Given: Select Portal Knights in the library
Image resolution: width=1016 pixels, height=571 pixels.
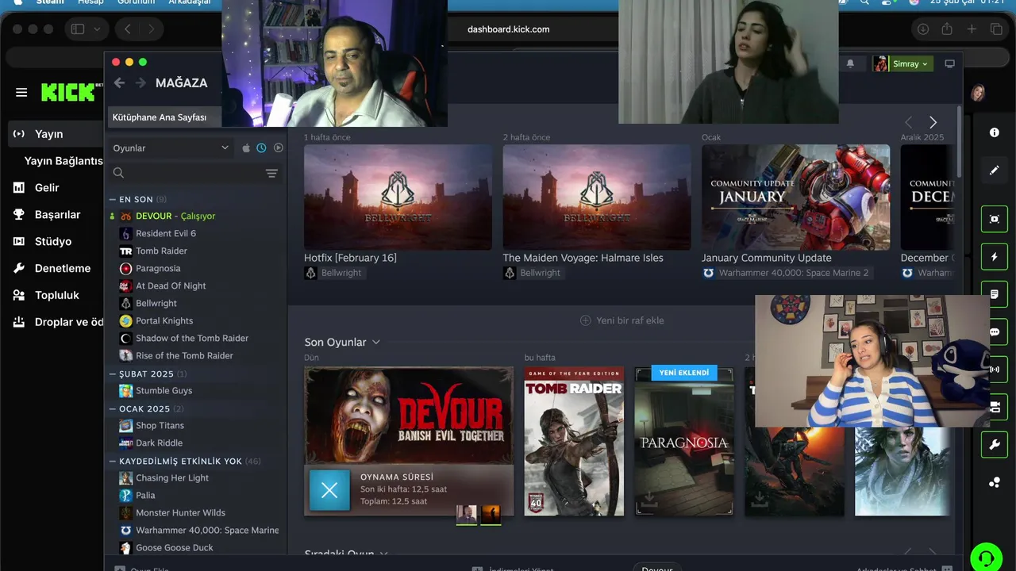Looking at the screenshot, I should point(164,320).
